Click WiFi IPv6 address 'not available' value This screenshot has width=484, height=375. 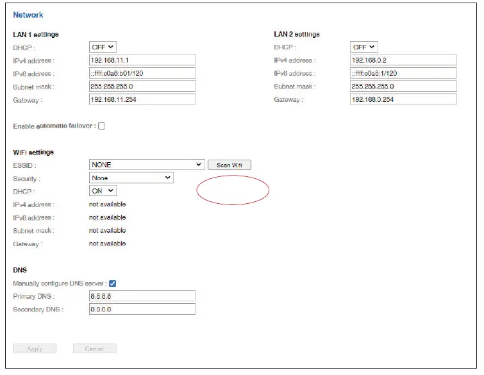[108, 217]
